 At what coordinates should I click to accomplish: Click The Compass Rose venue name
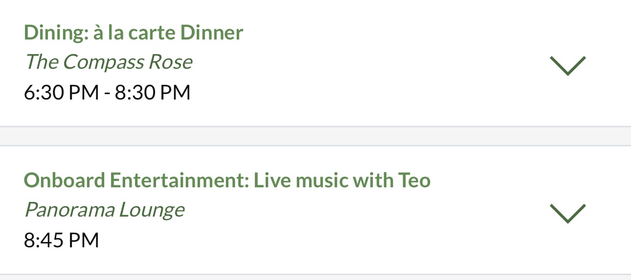point(108,62)
